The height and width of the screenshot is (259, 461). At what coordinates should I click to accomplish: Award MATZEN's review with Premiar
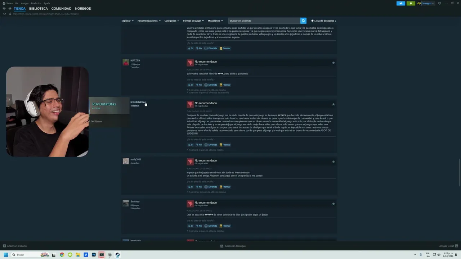(x=225, y=85)
